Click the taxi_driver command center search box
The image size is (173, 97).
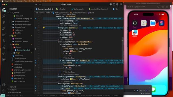point(66,5)
